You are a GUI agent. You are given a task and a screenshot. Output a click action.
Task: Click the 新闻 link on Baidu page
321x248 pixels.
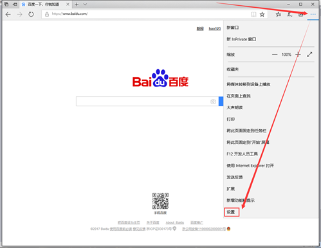click(x=200, y=29)
